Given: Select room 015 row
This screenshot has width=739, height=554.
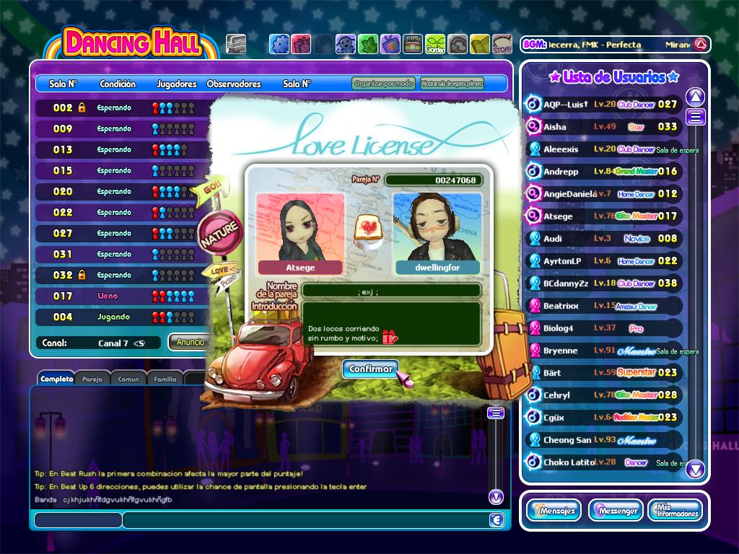Looking at the screenshot, I should click(123, 170).
